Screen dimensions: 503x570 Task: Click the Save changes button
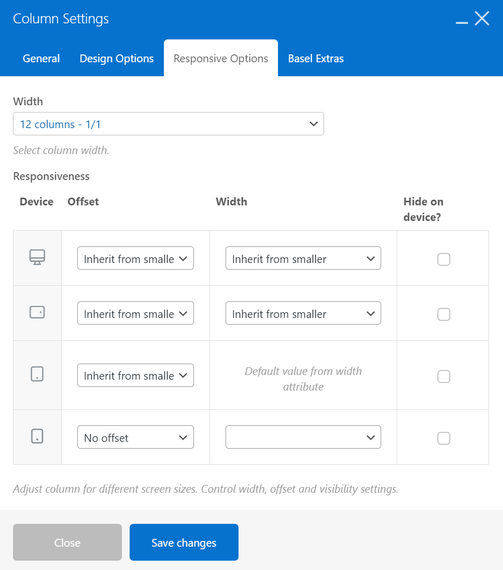point(184,543)
